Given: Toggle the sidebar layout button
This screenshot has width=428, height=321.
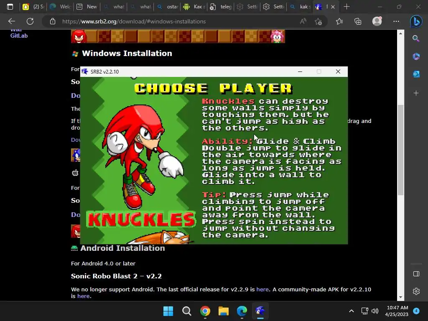Looking at the screenshot, I should (x=416, y=274).
